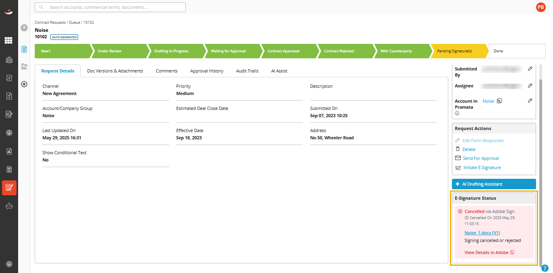Open the Noise_1.docx (V1) link
Screen dimensions: 553x273
(x=482, y=233)
